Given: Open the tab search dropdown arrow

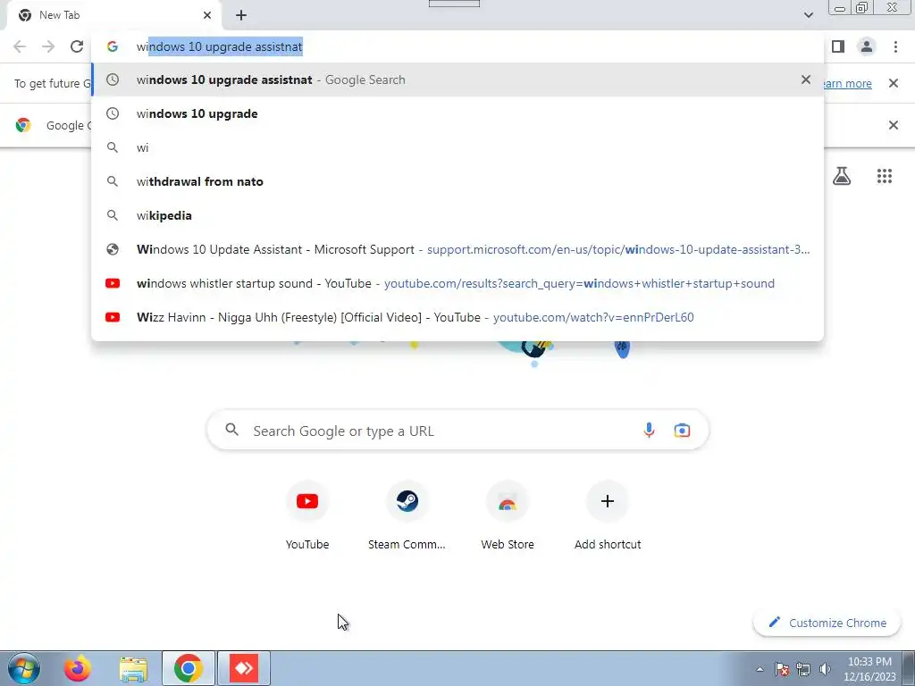Looking at the screenshot, I should (x=808, y=15).
